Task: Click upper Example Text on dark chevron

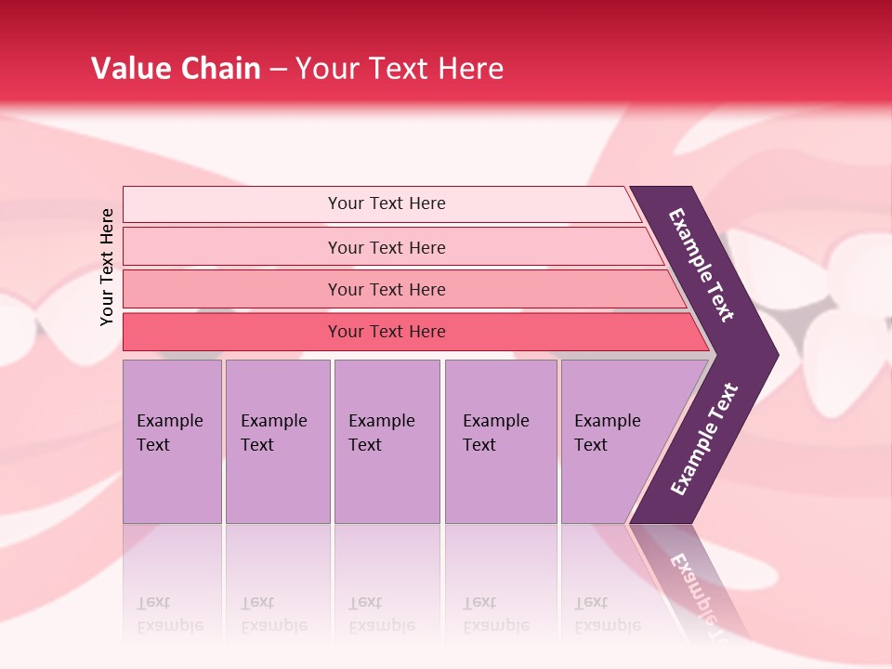Action: click(x=702, y=265)
